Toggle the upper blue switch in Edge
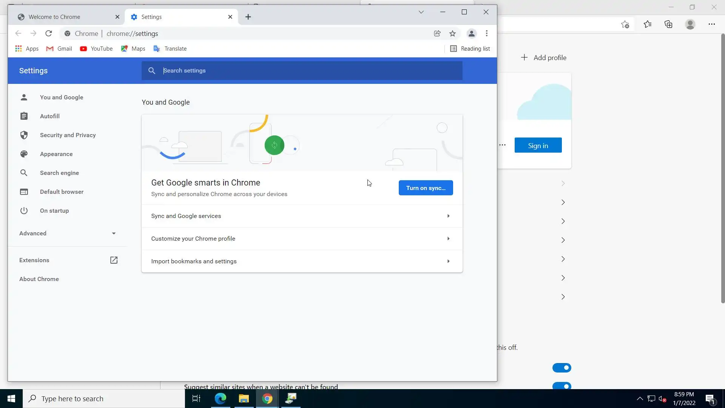 click(x=561, y=368)
